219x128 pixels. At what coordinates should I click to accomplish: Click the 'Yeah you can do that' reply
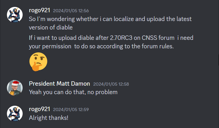[x=73, y=92]
